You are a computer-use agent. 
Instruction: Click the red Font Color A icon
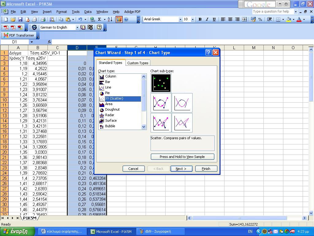pyautogui.click(x=299, y=19)
